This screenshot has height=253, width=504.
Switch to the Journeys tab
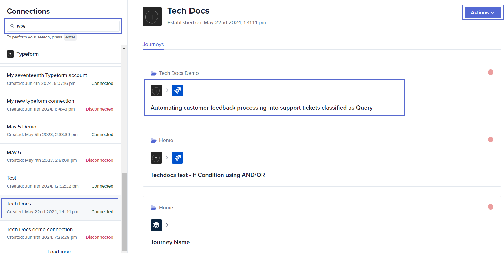(x=153, y=44)
